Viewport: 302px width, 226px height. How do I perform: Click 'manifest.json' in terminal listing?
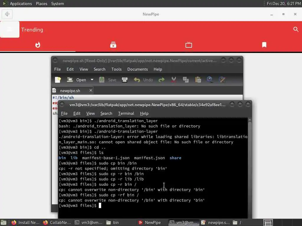tap(150, 158)
